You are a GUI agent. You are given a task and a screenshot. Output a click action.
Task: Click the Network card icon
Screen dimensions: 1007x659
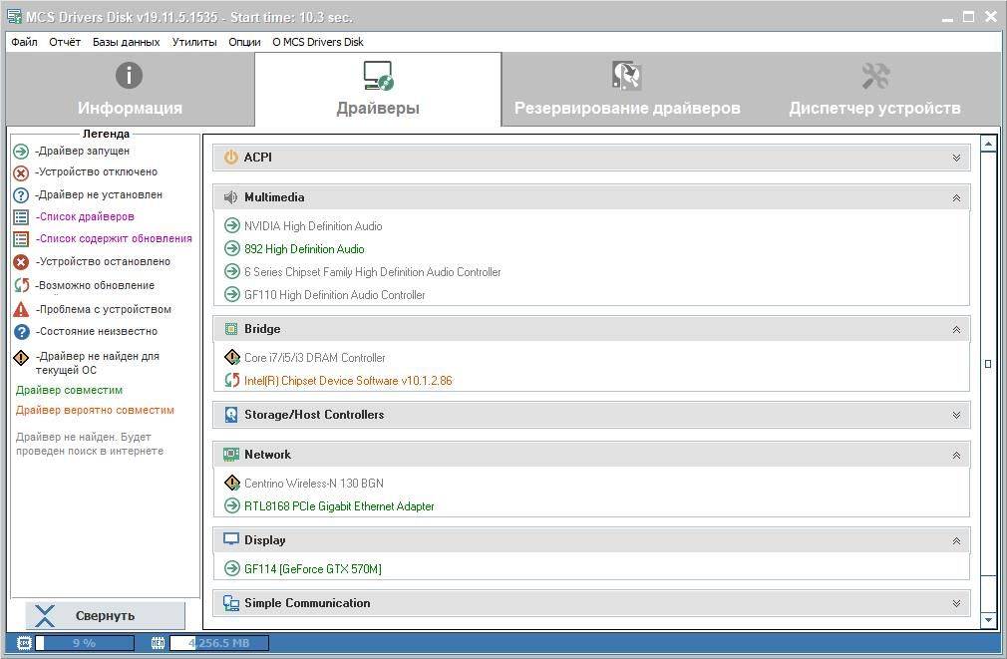point(231,455)
